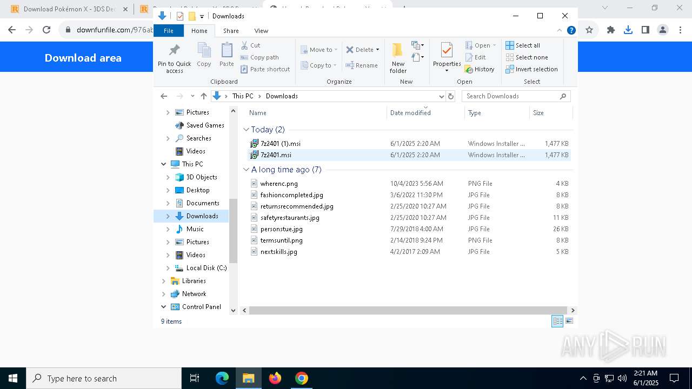
Task: Switch to Large icons view layout
Action: point(569,321)
